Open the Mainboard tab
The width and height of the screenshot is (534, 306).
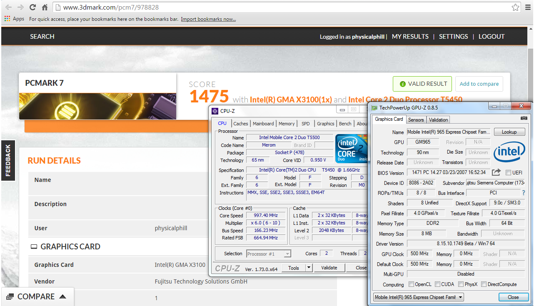(263, 124)
